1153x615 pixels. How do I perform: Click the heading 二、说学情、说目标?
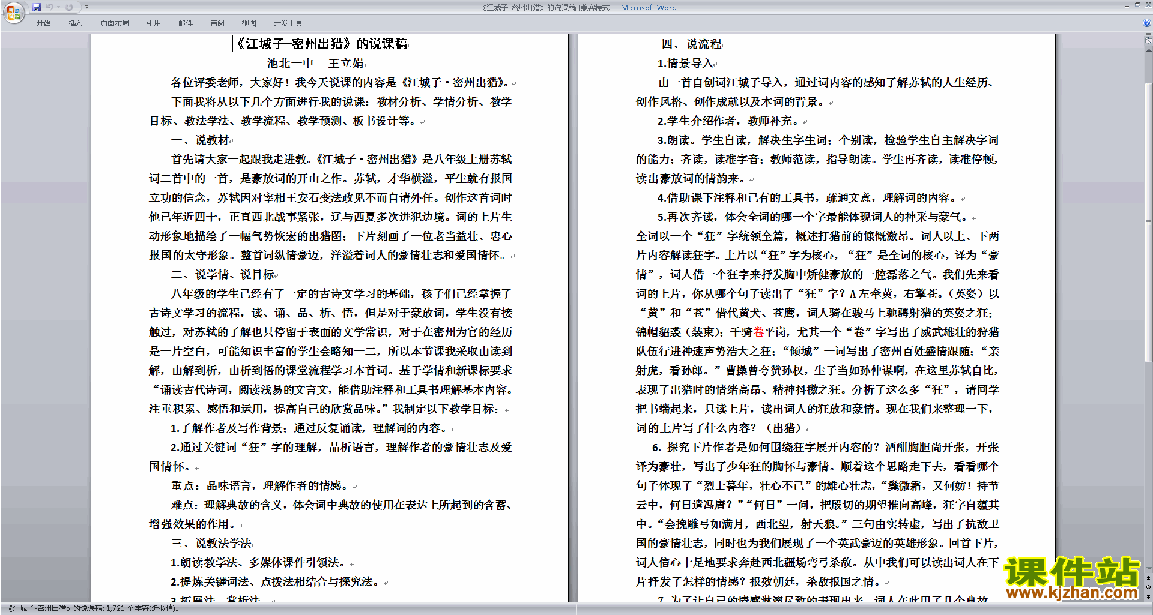pyautogui.click(x=223, y=274)
